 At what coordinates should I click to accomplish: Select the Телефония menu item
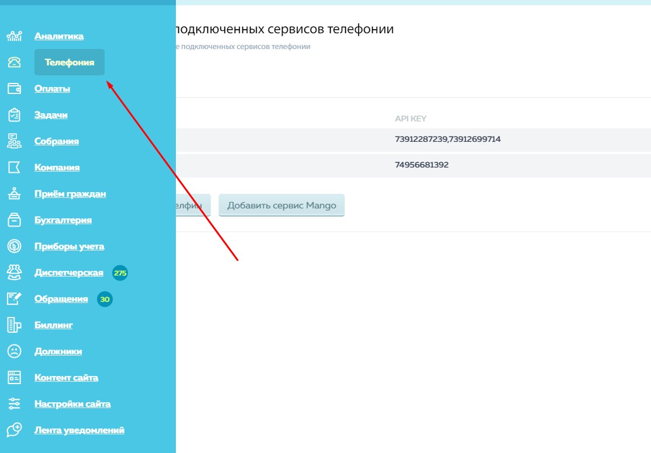tap(70, 62)
